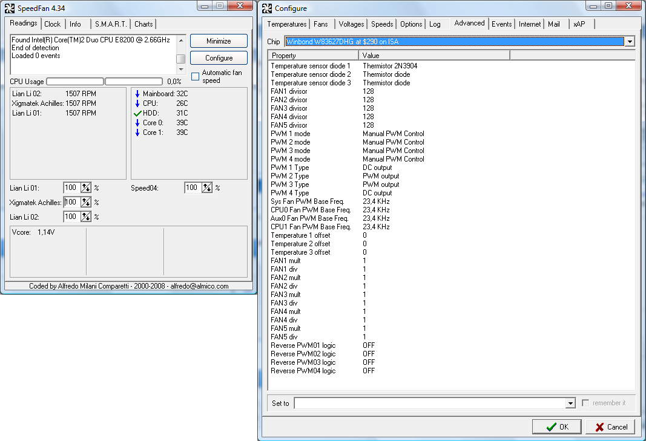646x441 pixels.
Task: Click the 'Set to' input field
Action: pos(430,403)
